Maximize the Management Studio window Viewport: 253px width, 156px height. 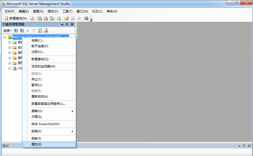tap(237, 3)
